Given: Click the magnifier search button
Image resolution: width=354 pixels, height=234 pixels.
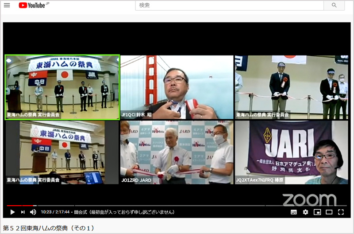Looking at the screenshot, I should 334,5.
